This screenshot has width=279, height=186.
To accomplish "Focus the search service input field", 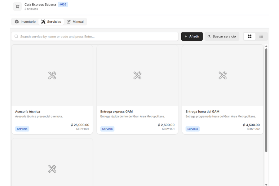I will [x=95, y=37].
